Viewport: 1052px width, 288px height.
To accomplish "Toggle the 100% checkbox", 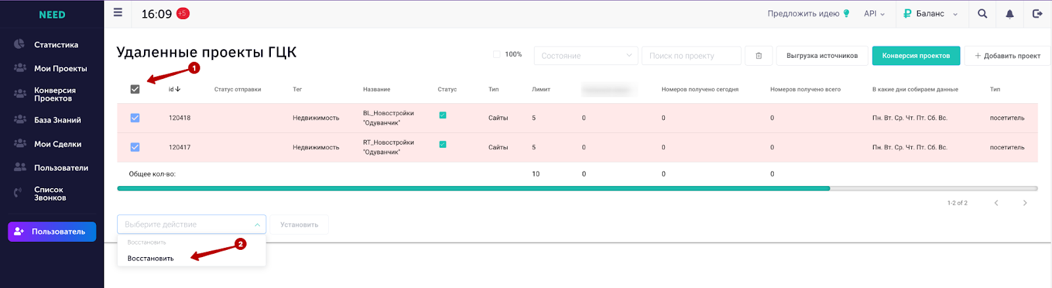I will point(497,55).
